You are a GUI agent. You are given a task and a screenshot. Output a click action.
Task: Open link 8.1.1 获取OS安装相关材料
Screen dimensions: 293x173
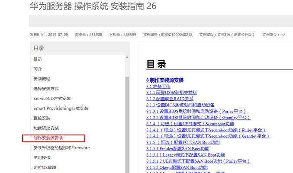pyautogui.click(x=171, y=93)
